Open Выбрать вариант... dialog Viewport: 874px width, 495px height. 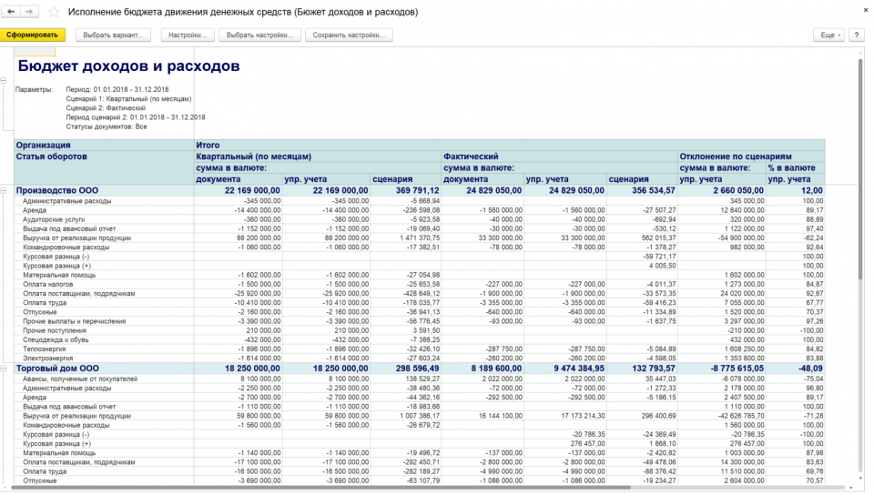point(113,35)
